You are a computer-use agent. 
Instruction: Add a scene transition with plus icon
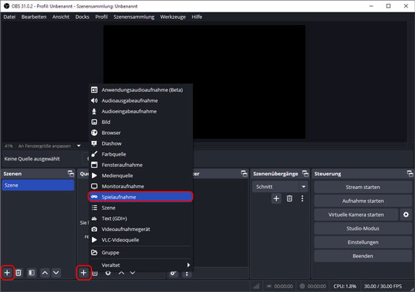click(276, 199)
